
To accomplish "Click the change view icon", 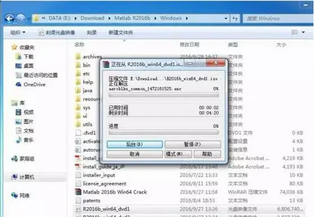I will [x=294, y=32].
